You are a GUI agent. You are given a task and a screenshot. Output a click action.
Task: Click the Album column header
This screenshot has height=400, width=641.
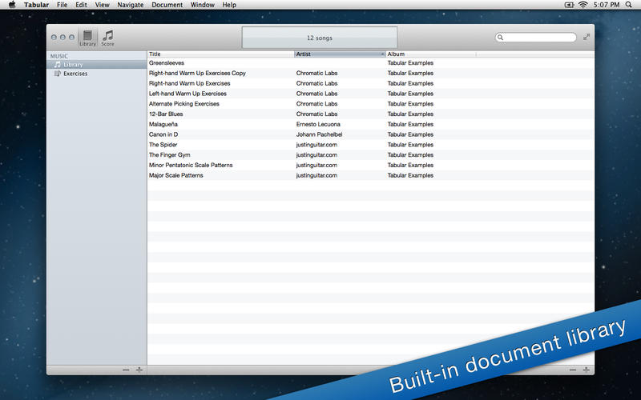pos(430,54)
